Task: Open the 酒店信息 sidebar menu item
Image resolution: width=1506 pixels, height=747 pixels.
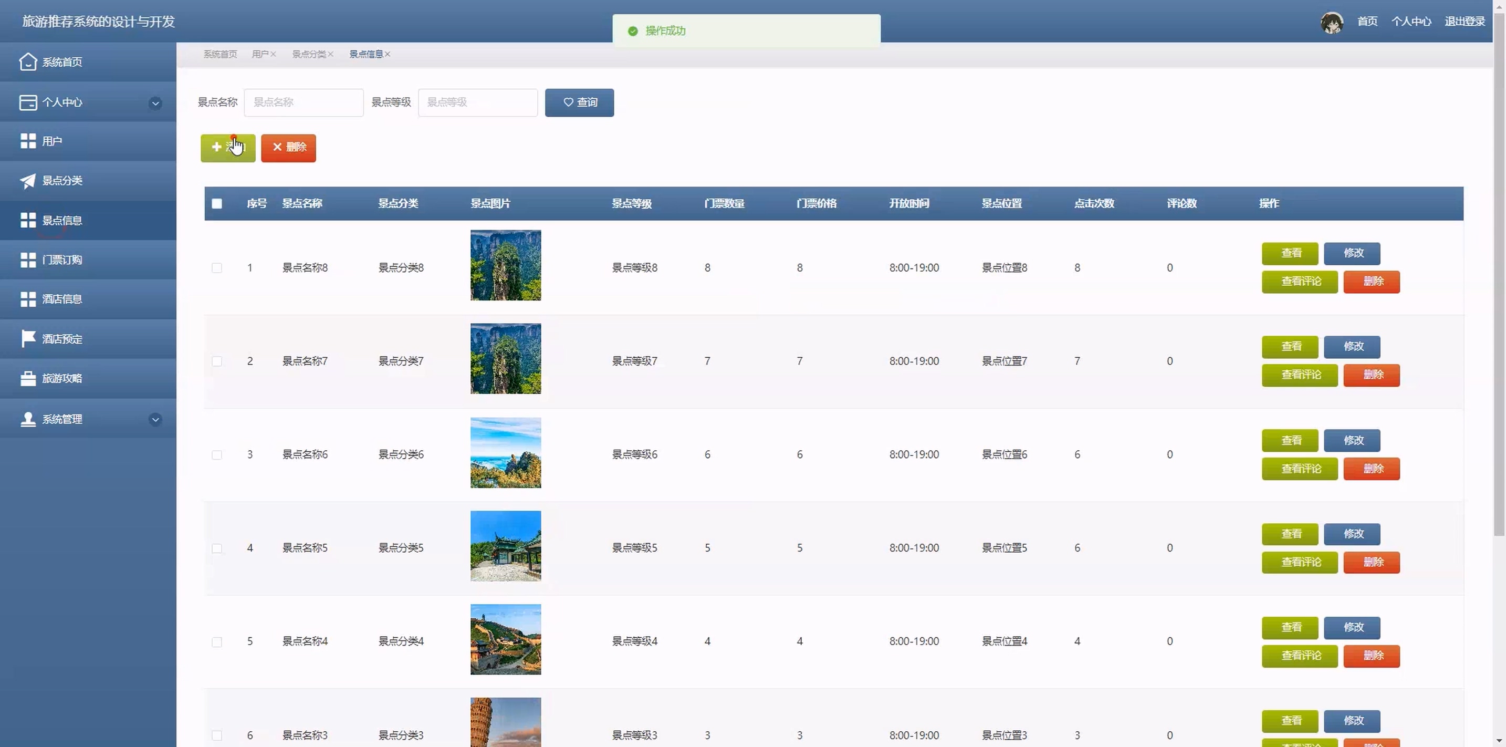Action: pos(62,299)
